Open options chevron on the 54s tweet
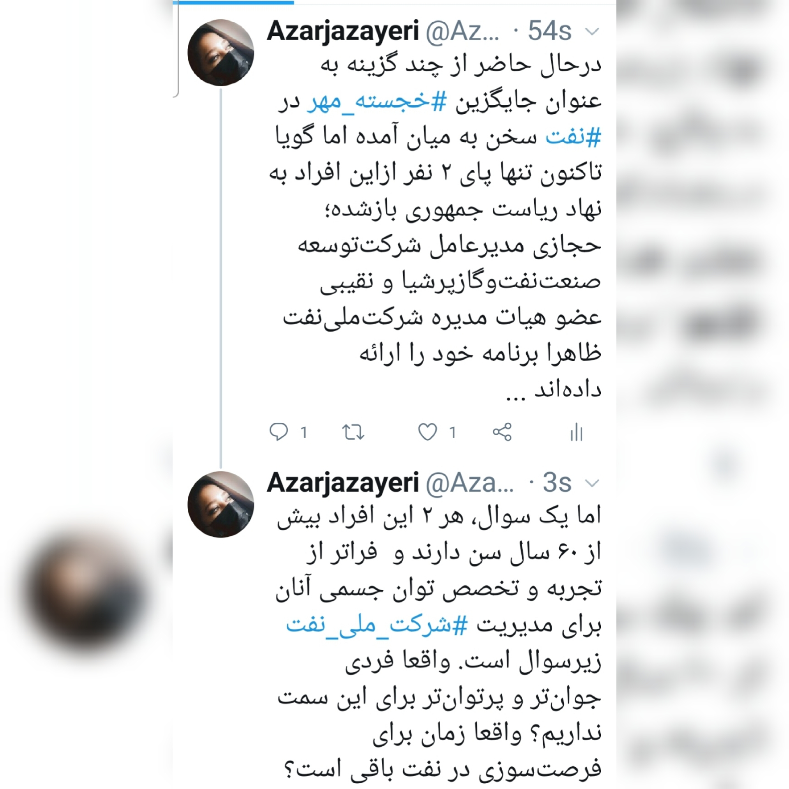 coord(592,32)
